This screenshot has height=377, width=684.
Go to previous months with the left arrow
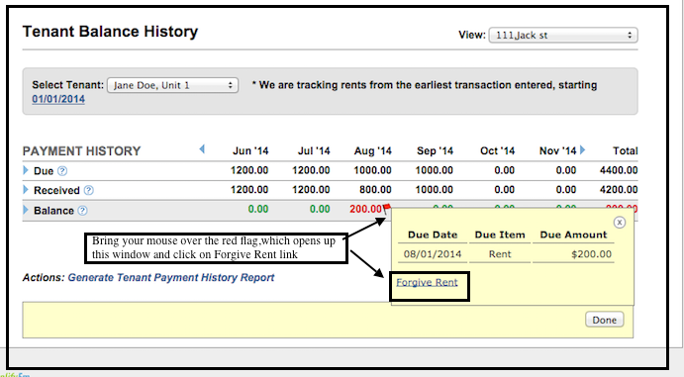tap(202, 149)
